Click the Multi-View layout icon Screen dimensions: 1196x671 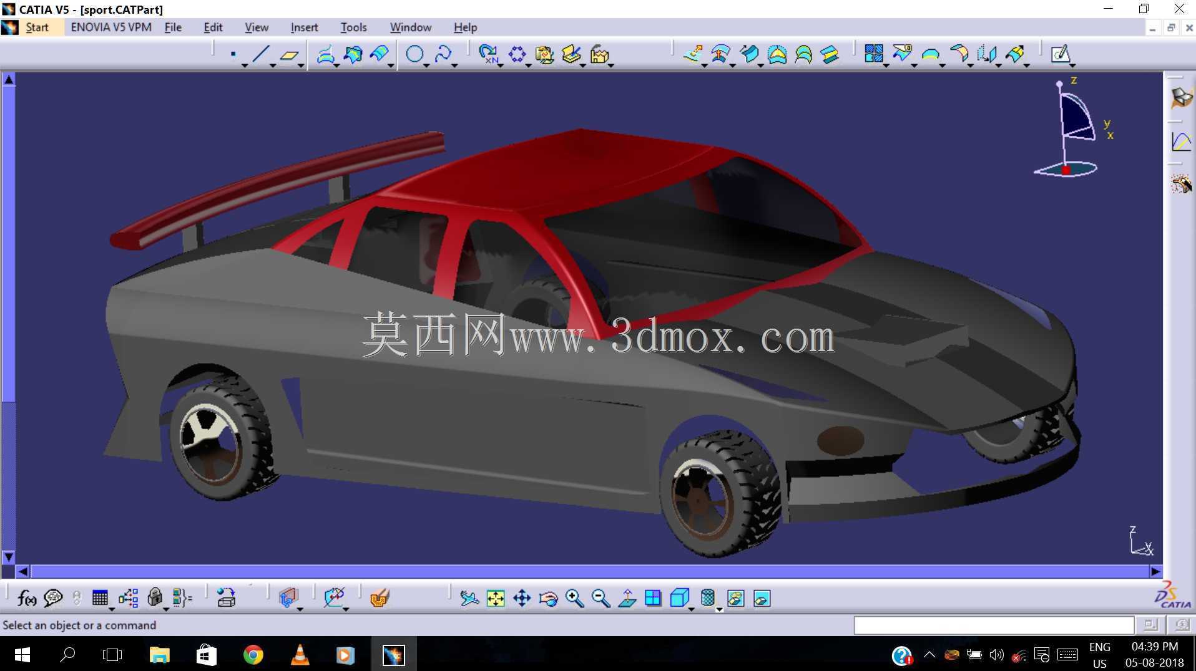coord(653,598)
